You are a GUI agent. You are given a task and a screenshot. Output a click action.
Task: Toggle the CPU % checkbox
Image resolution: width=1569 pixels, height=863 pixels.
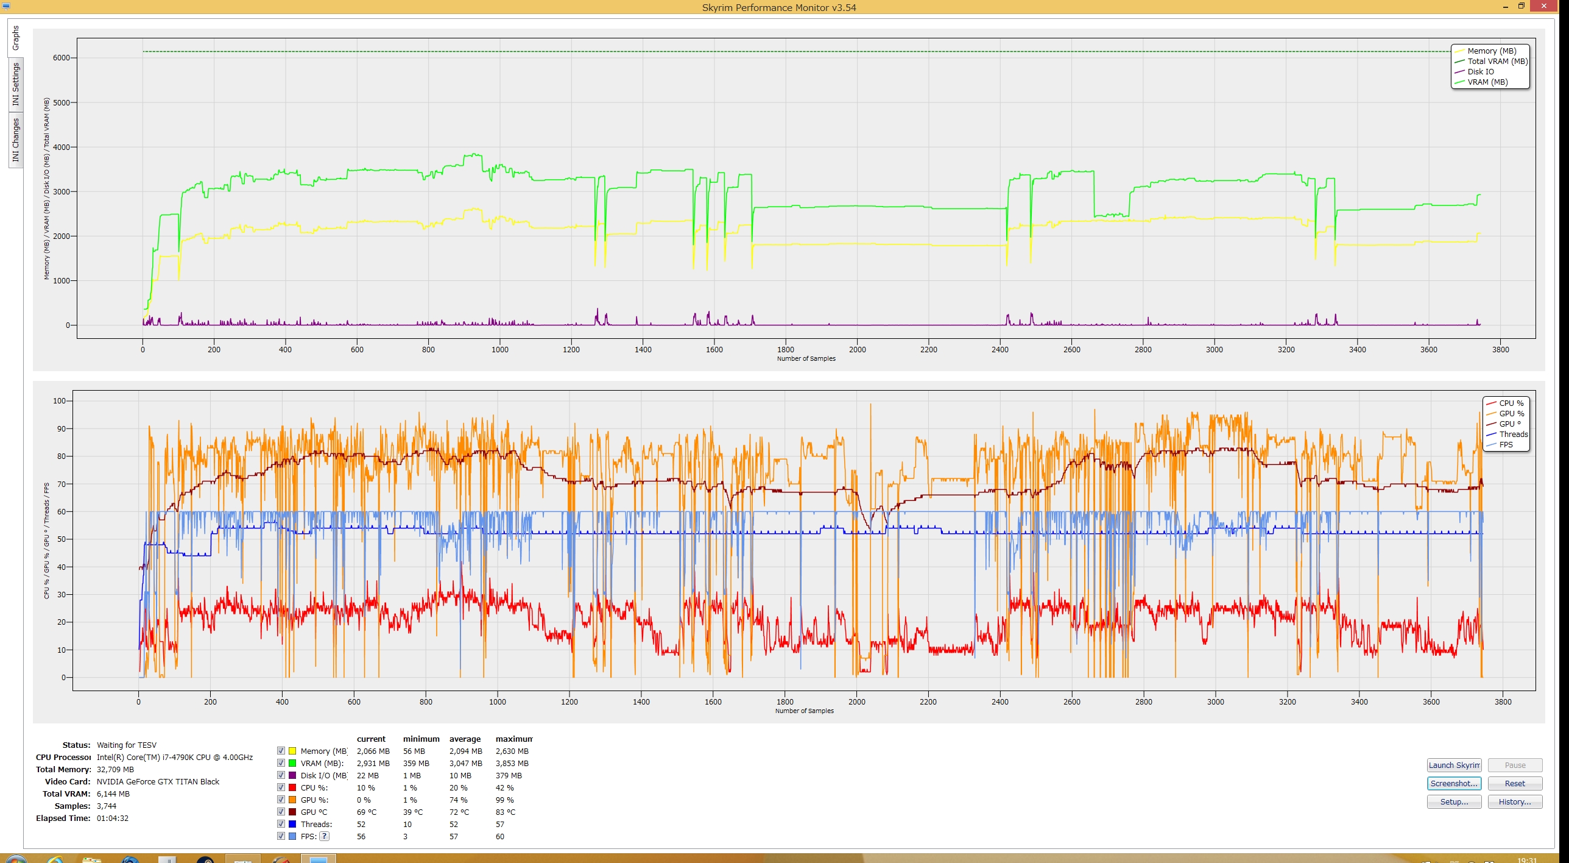(281, 787)
